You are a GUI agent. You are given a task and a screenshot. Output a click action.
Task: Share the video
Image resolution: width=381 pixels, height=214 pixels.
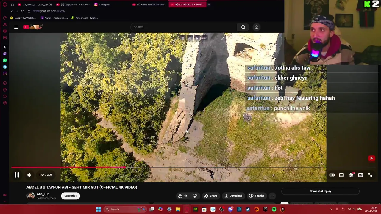click(x=210, y=196)
